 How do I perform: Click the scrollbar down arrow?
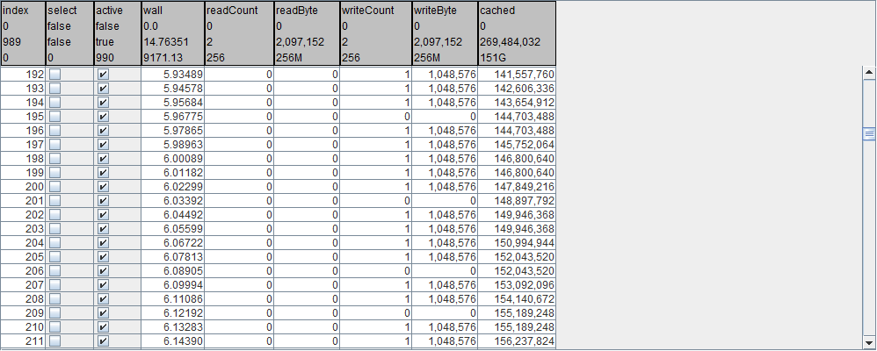coord(869,342)
